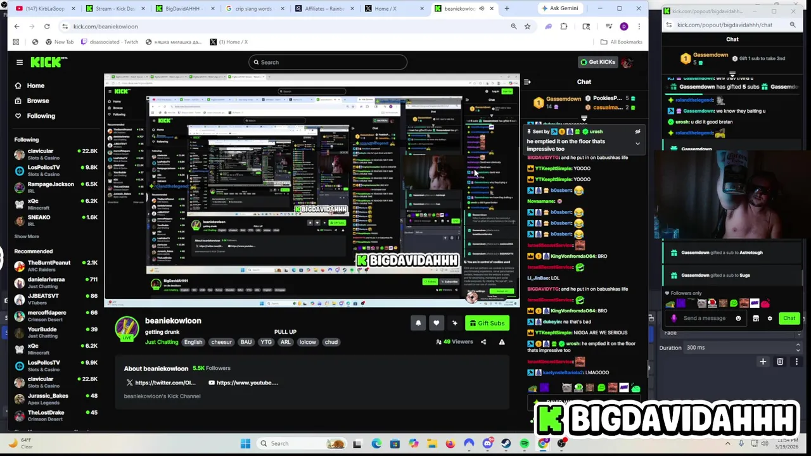The height and width of the screenshot is (456, 811).
Task: Click the Duration 300 ms stepper arrows
Action: pyautogui.click(x=798, y=347)
